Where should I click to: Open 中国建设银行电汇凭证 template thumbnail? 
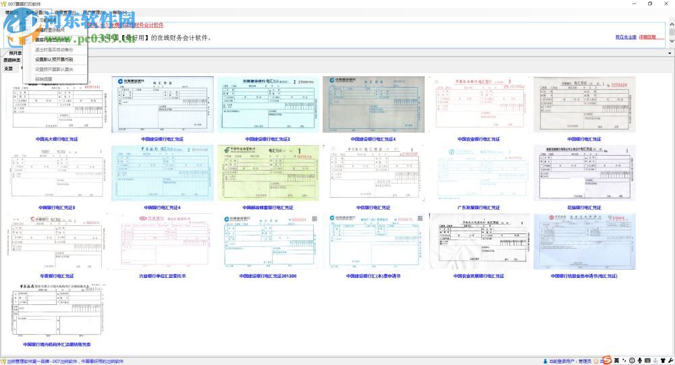[x=162, y=105]
